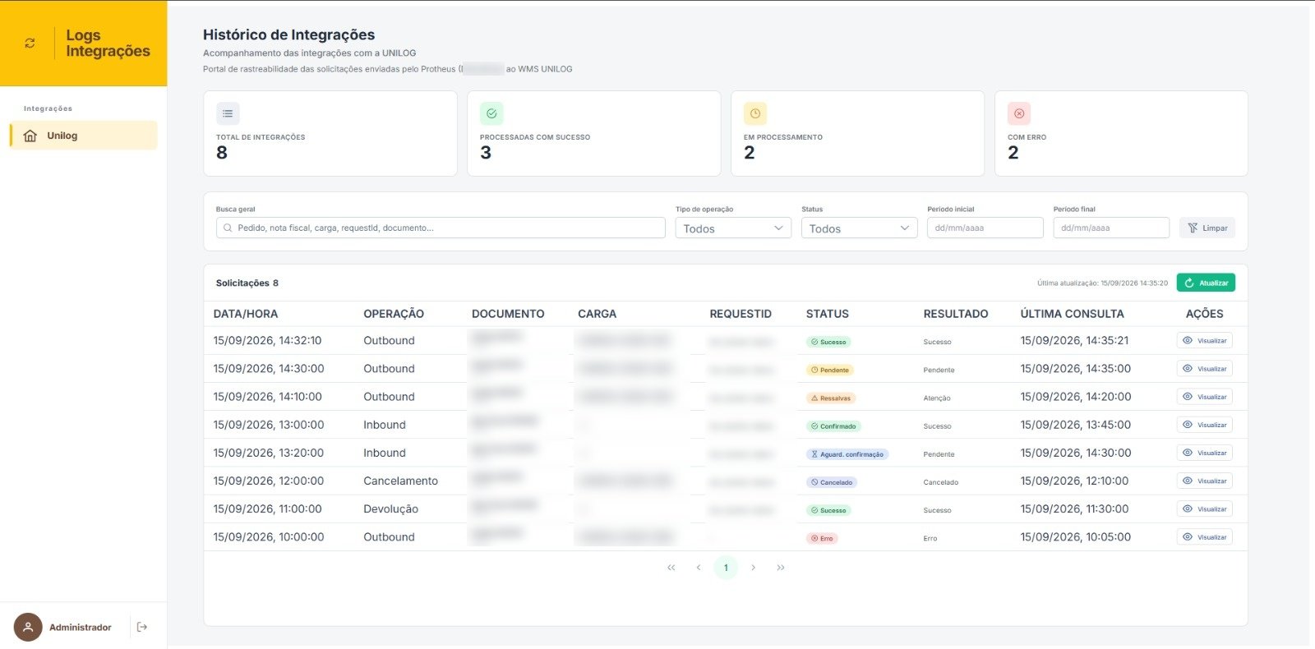
Task: Select page 1 in pagination
Action: tap(726, 568)
